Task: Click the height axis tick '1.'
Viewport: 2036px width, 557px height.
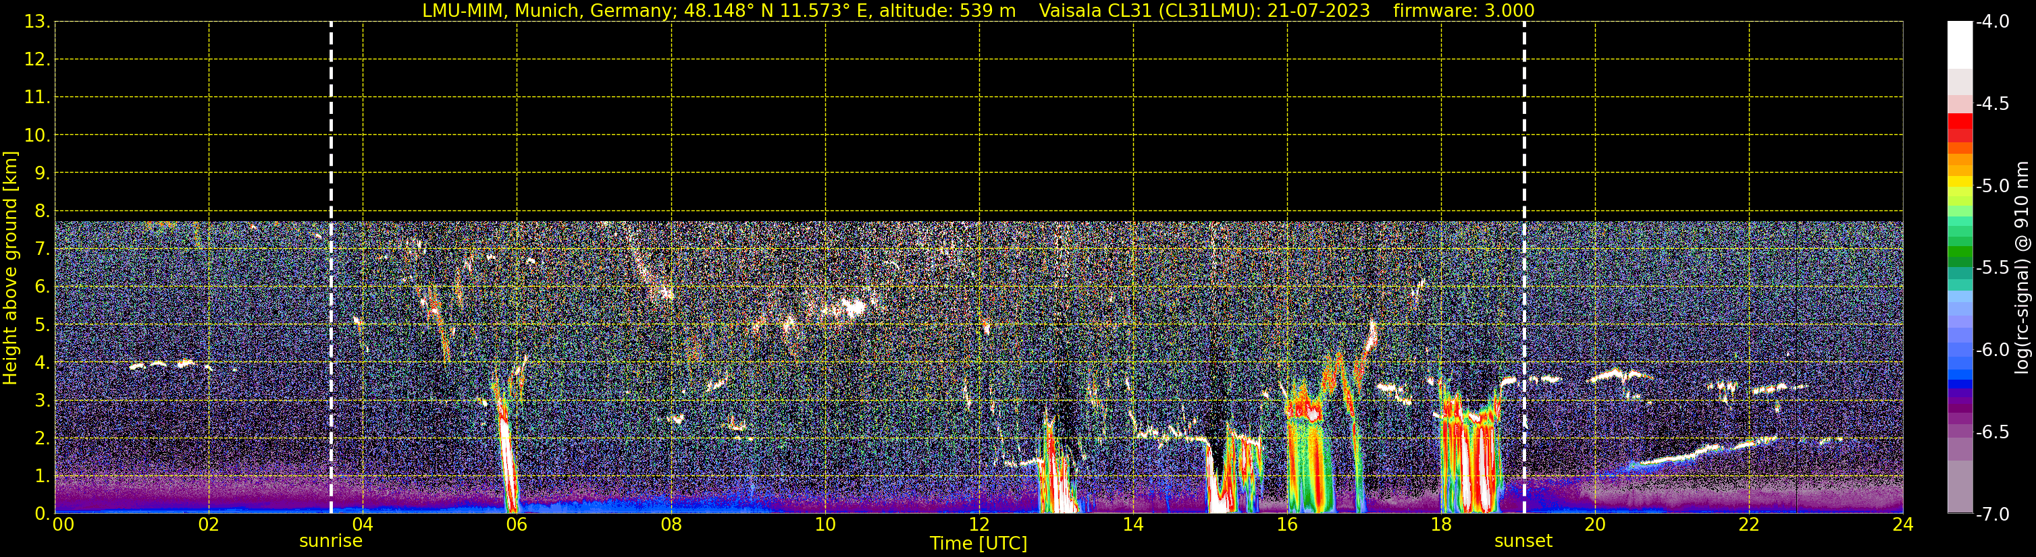Action: coord(43,475)
